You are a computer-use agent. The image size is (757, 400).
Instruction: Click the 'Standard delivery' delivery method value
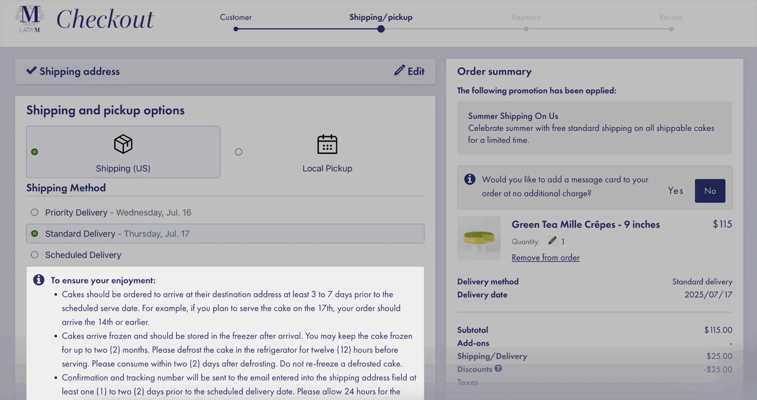pos(702,282)
